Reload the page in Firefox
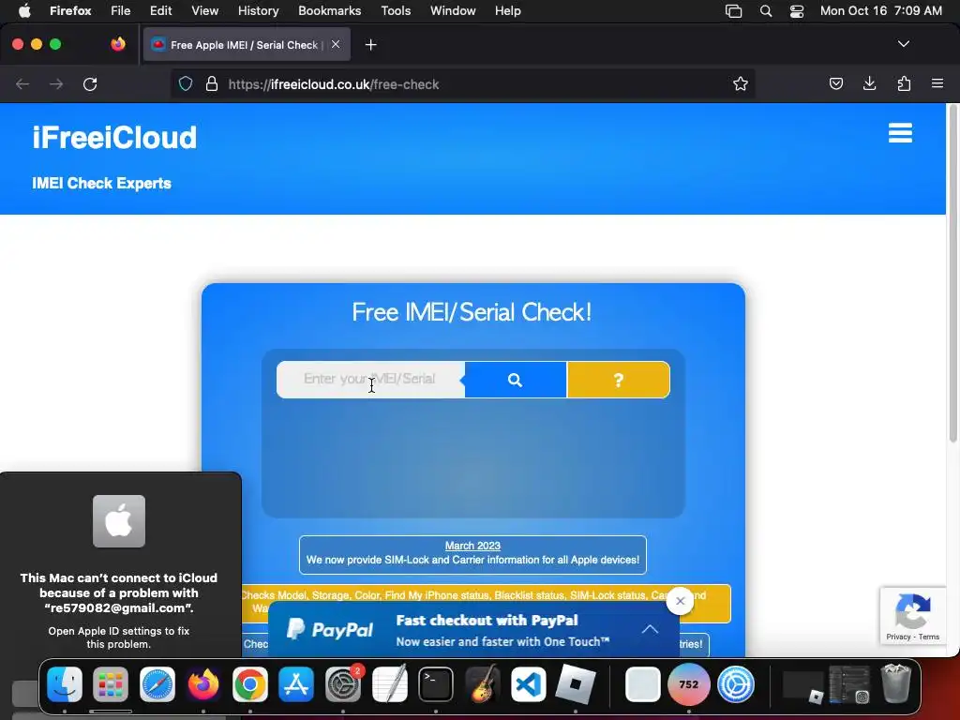The image size is (960, 720). point(90,83)
